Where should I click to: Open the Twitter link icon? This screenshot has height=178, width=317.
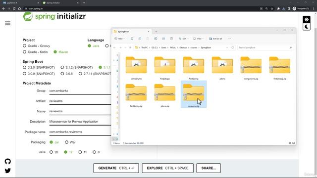8,171
